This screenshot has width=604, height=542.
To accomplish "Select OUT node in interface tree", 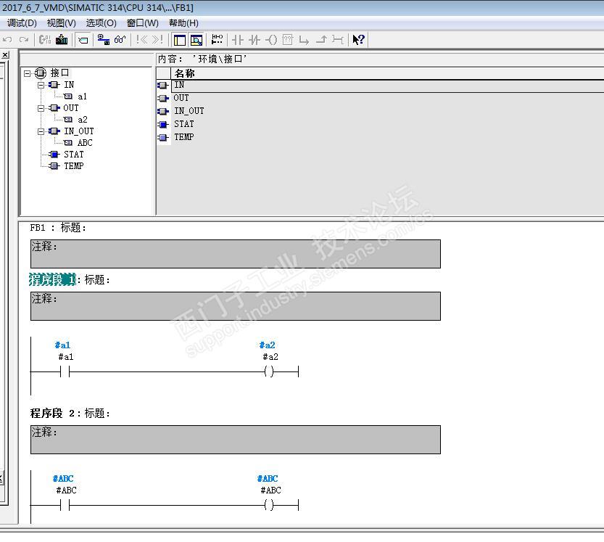I will point(71,108).
